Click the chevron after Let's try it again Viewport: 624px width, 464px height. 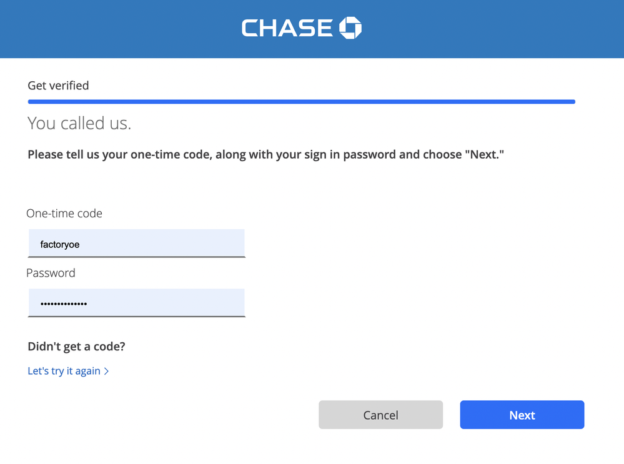tap(107, 371)
